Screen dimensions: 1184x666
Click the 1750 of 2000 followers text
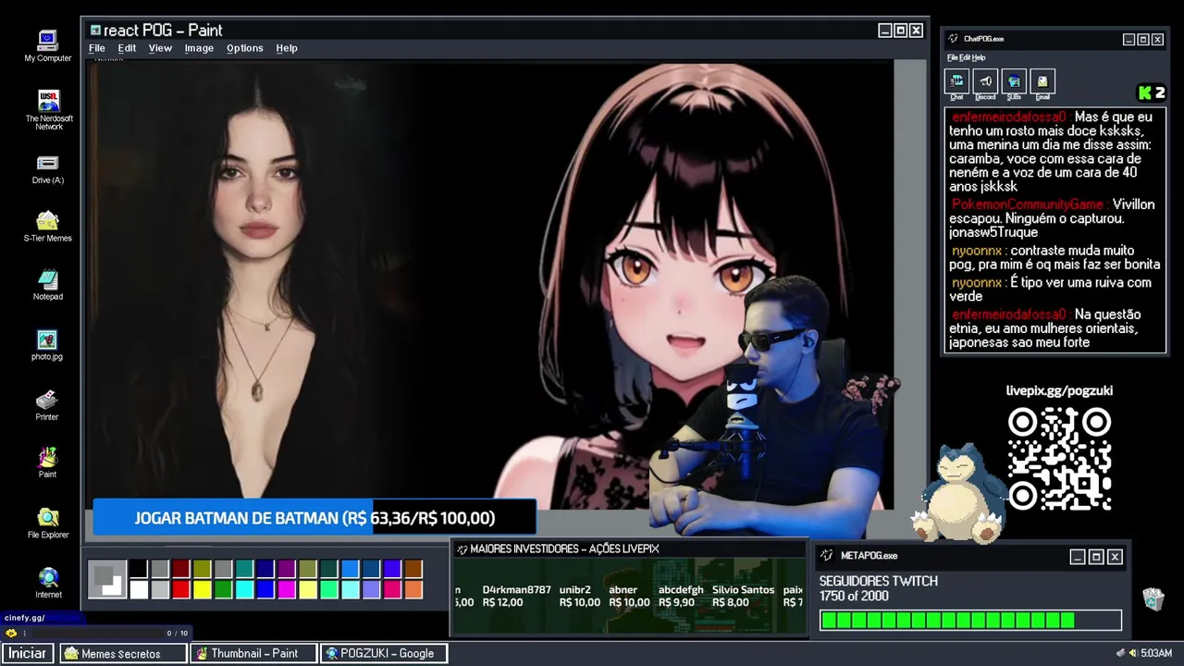tap(854, 597)
